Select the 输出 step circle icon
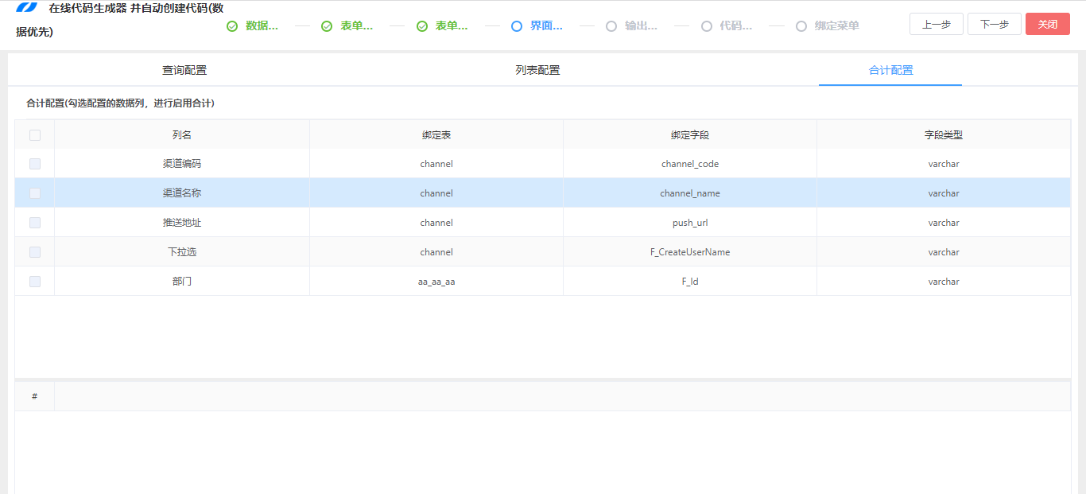Viewport: 1086px width, 494px height. [x=611, y=25]
